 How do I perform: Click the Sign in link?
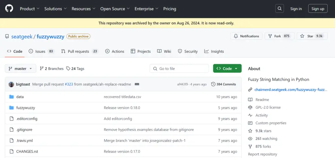[296, 9]
